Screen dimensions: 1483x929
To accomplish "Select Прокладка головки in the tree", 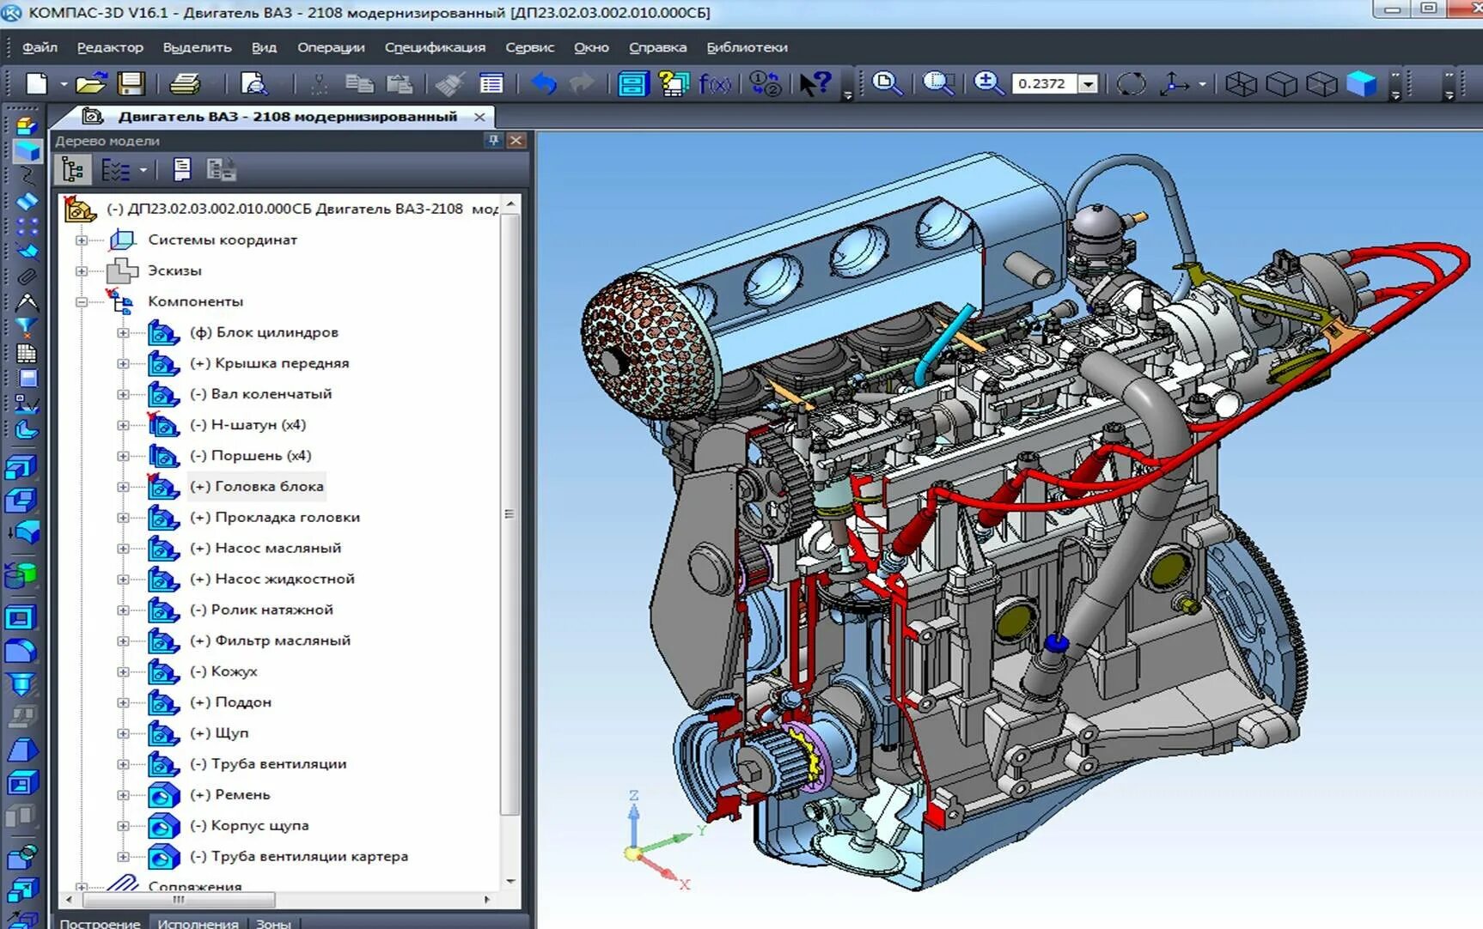I will coord(275,518).
